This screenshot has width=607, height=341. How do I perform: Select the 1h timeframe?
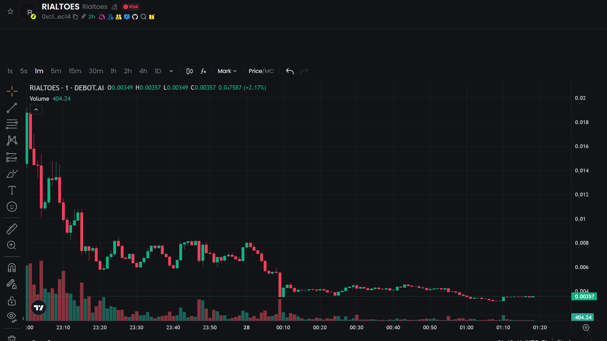[x=113, y=71]
